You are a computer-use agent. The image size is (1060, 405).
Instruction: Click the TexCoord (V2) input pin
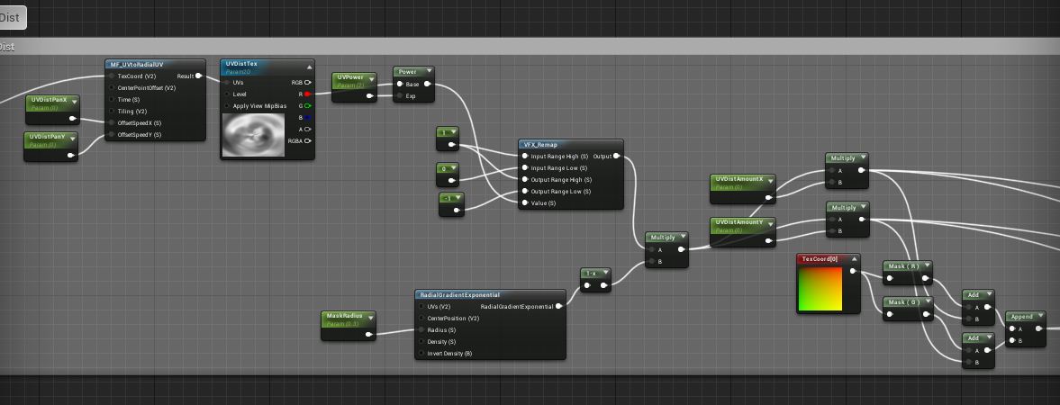pyautogui.click(x=112, y=76)
